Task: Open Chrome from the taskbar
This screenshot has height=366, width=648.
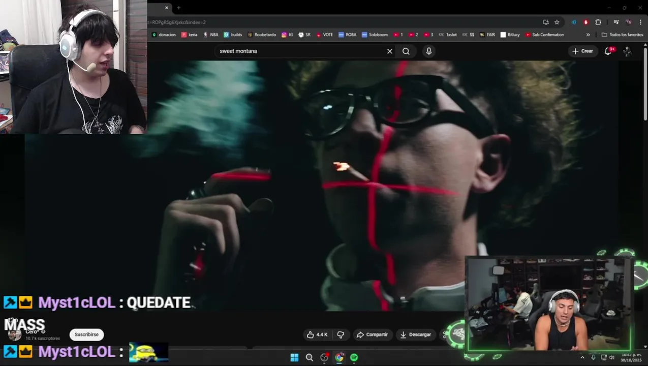Action: coord(339,358)
